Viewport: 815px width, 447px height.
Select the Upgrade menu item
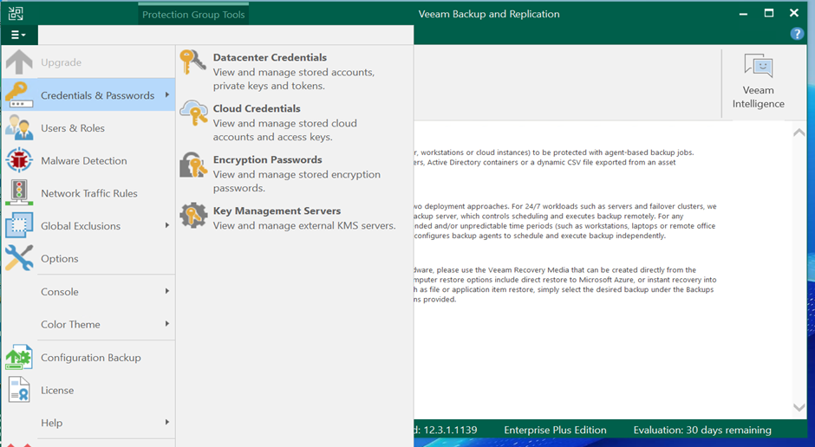(x=88, y=62)
